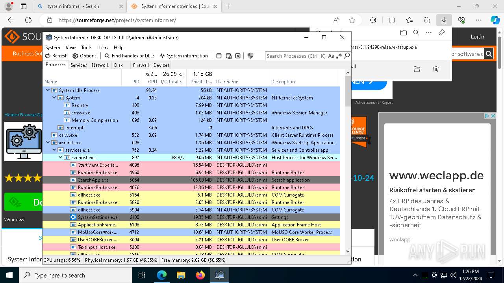Open Find handles or DLLs
Image resolution: width=504 pixels, height=283 pixels.
coord(130,56)
